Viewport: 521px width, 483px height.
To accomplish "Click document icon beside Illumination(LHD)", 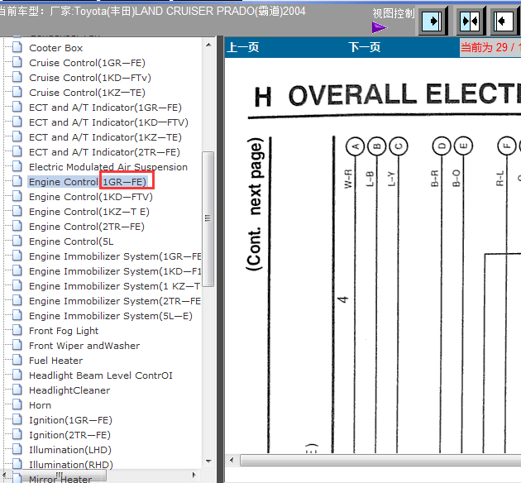I will coord(17,449).
